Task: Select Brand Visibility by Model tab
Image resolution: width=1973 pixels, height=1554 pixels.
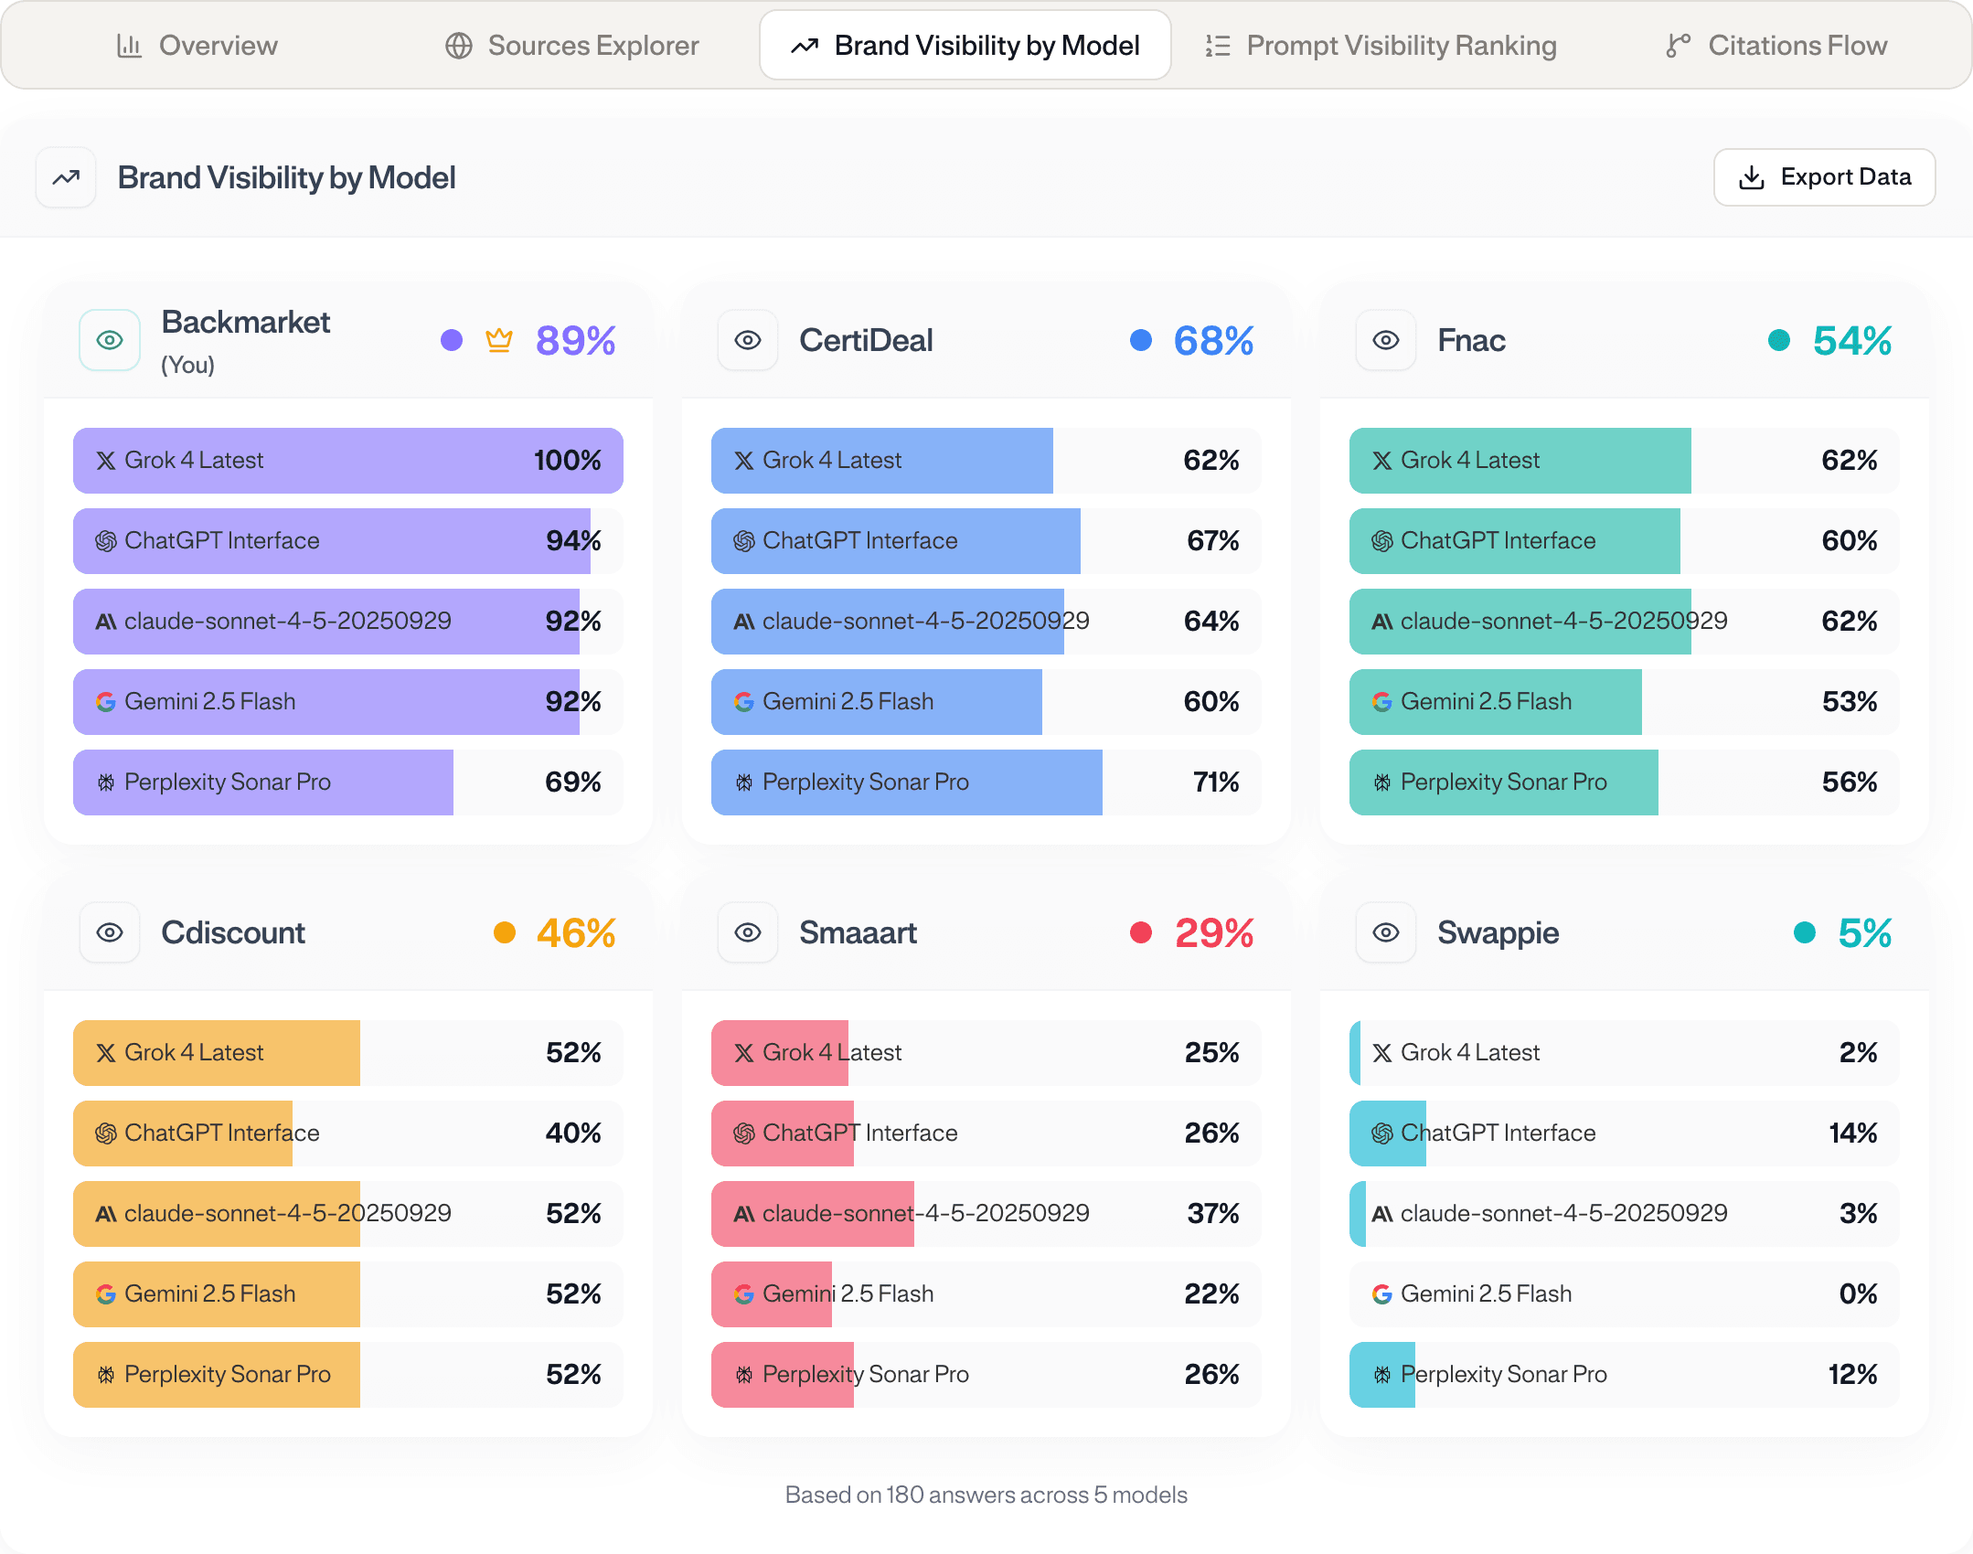Action: (x=965, y=46)
